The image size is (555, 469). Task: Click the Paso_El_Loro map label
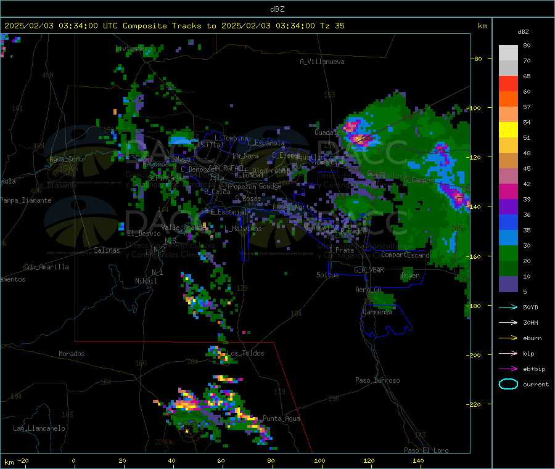pyautogui.click(x=426, y=451)
